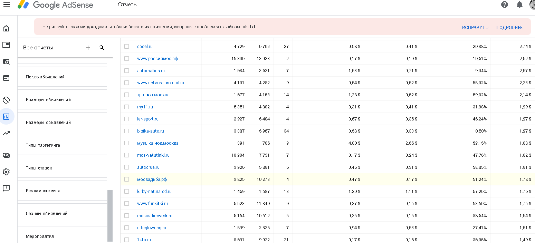Open the Типы таргетинга report
Image resolution: width=535 pixels, height=243 pixels.
(x=43, y=145)
